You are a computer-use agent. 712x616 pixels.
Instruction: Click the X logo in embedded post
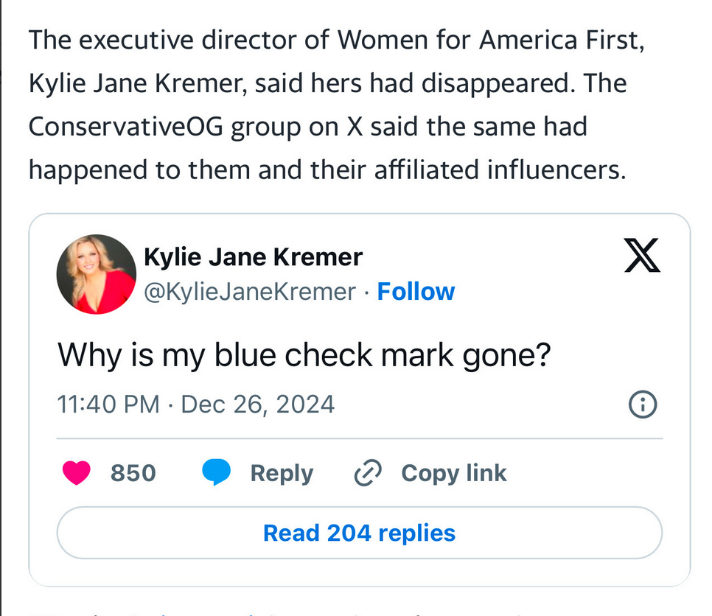click(x=642, y=255)
